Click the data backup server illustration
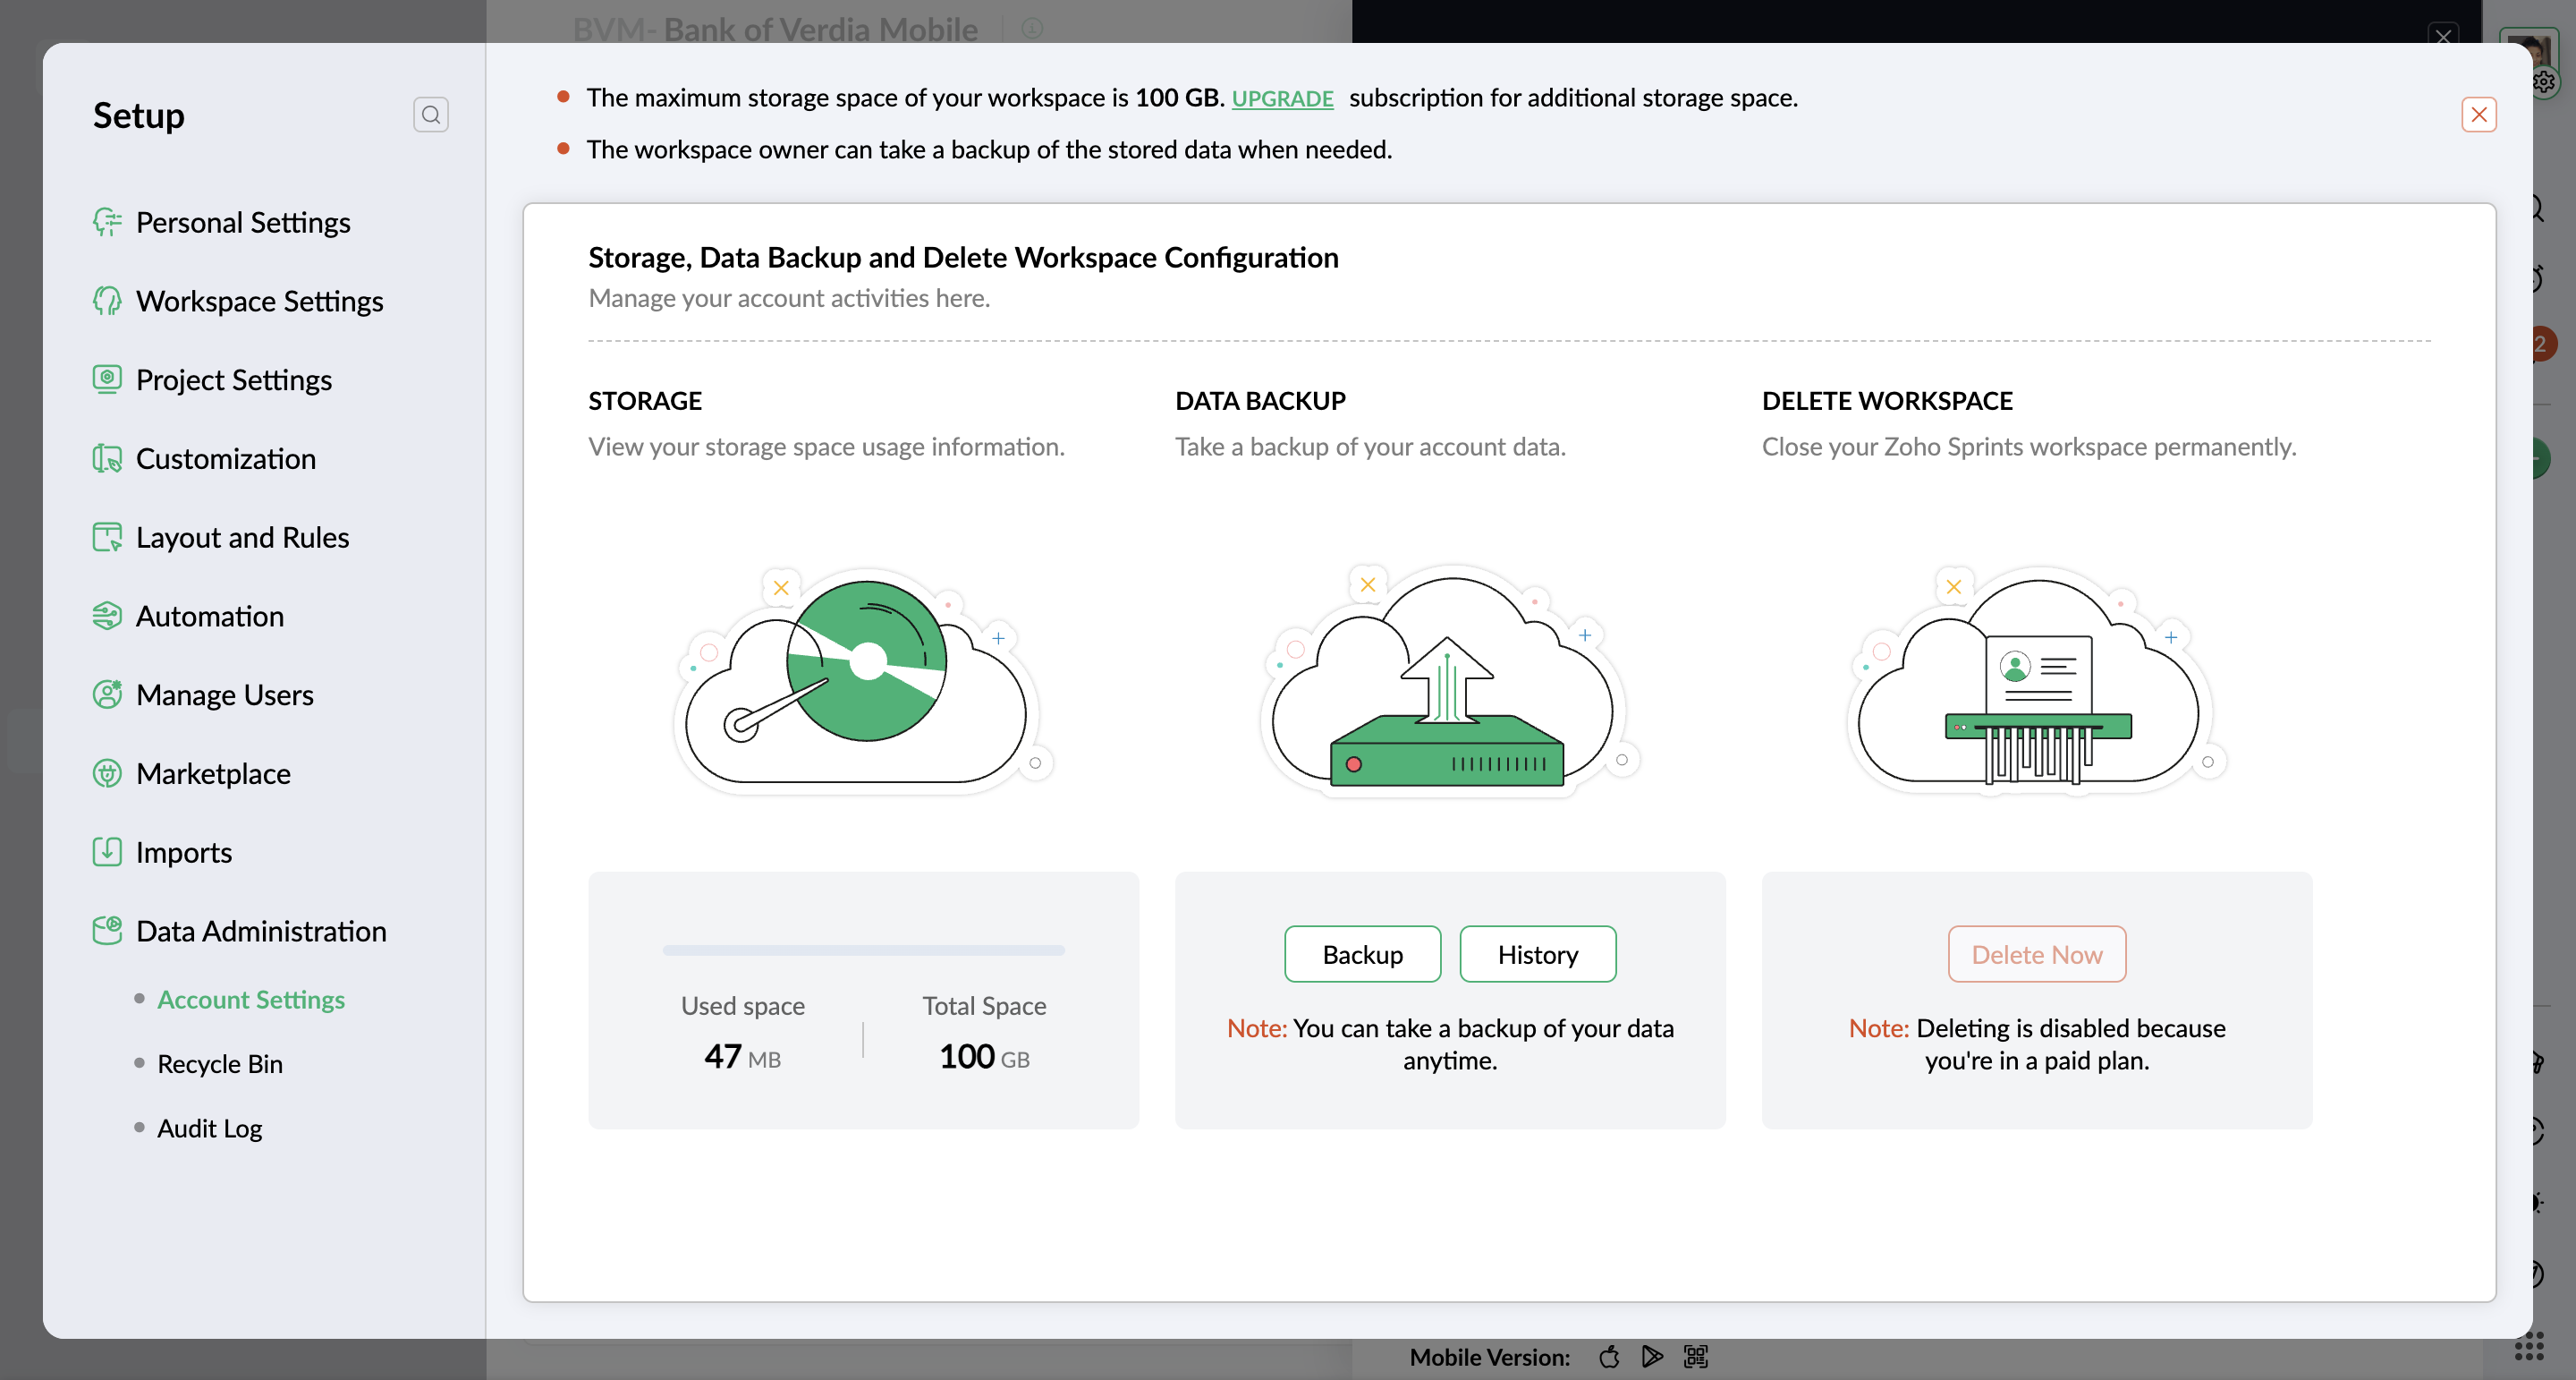This screenshot has width=2576, height=1380. (x=1450, y=680)
